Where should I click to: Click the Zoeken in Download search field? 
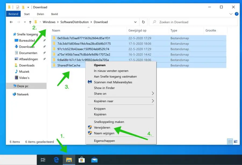point(193,22)
